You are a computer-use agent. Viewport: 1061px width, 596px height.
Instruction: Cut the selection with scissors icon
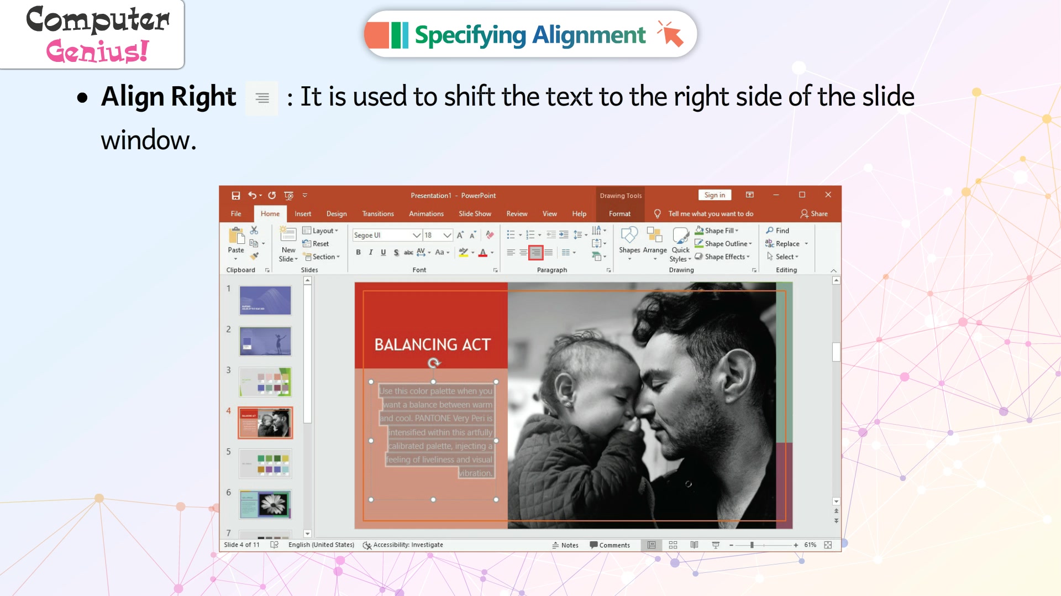point(254,230)
